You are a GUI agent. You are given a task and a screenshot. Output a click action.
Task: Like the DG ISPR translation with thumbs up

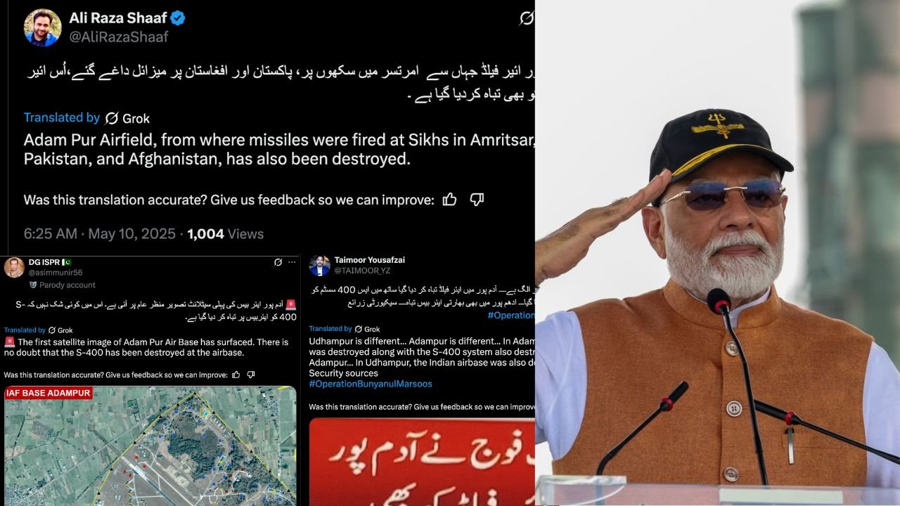pos(236,375)
